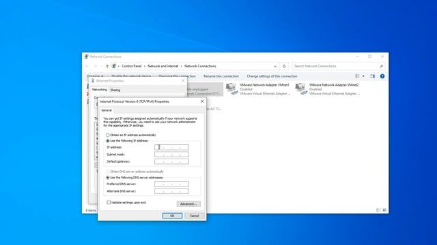Close the Ethernet Properties dialog
437x245 pixels.
(x=183, y=80)
